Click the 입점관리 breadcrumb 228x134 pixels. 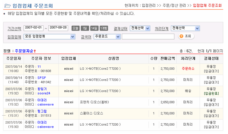(x=149, y=6)
